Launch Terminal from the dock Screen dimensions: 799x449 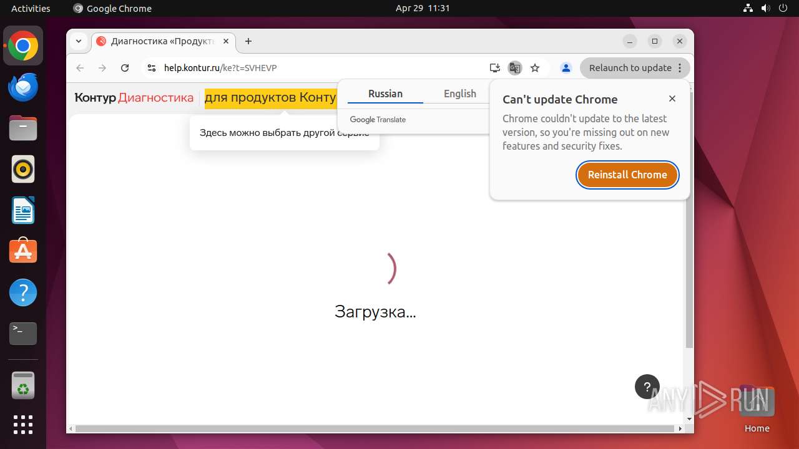click(23, 334)
